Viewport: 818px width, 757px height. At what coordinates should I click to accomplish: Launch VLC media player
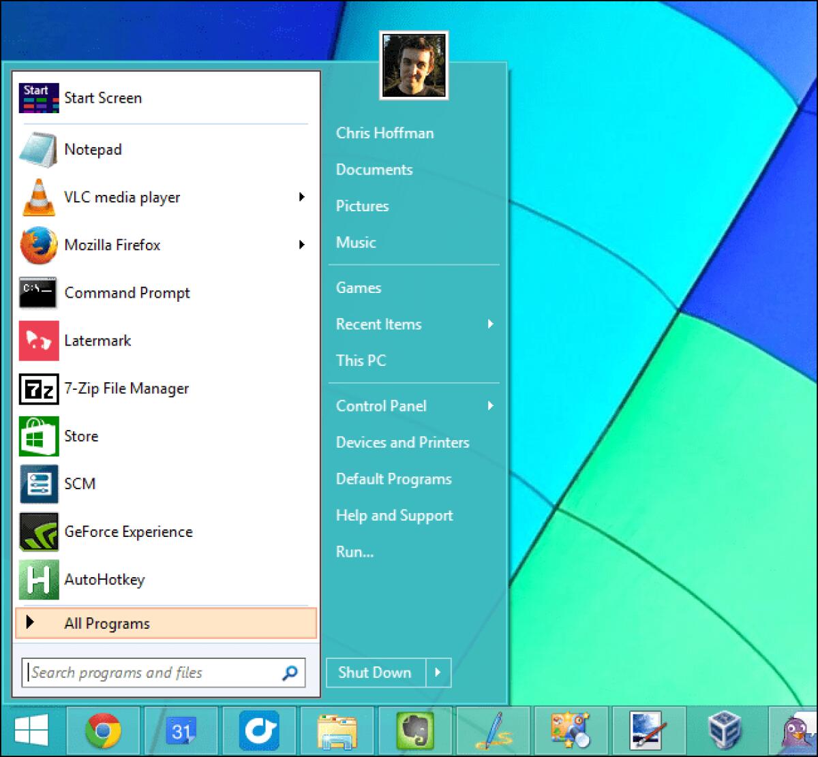click(x=123, y=198)
